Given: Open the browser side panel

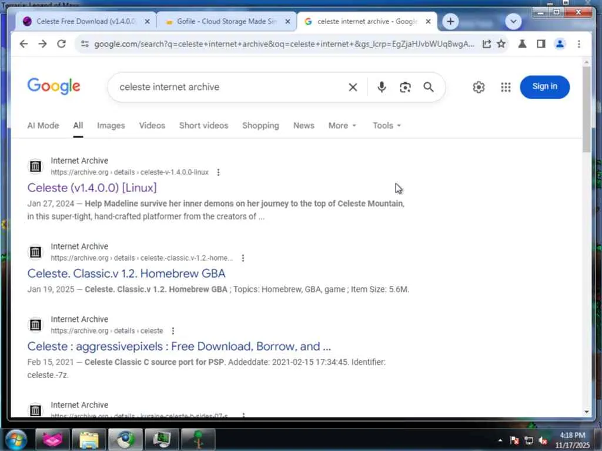Looking at the screenshot, I should [541, 44].
